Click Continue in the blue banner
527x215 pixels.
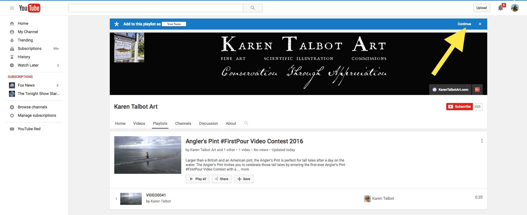point(464,24)
